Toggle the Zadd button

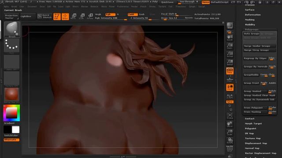[x=133, y=14]
